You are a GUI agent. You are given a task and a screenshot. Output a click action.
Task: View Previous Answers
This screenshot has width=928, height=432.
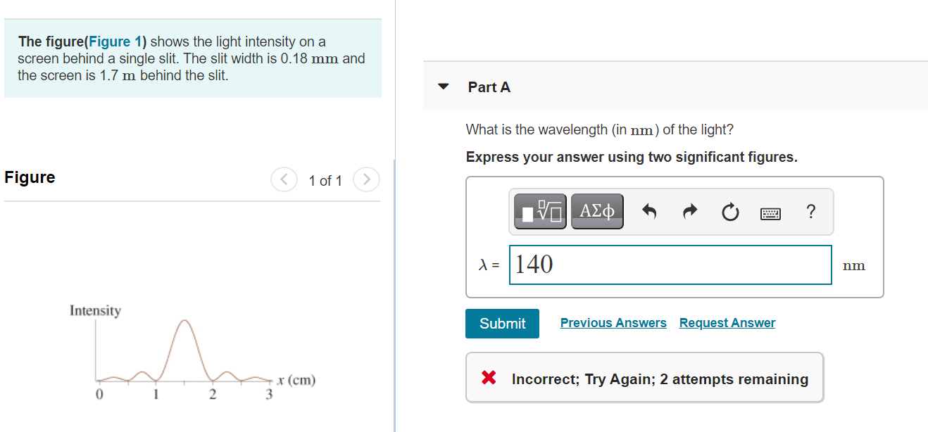click(613, 322)
